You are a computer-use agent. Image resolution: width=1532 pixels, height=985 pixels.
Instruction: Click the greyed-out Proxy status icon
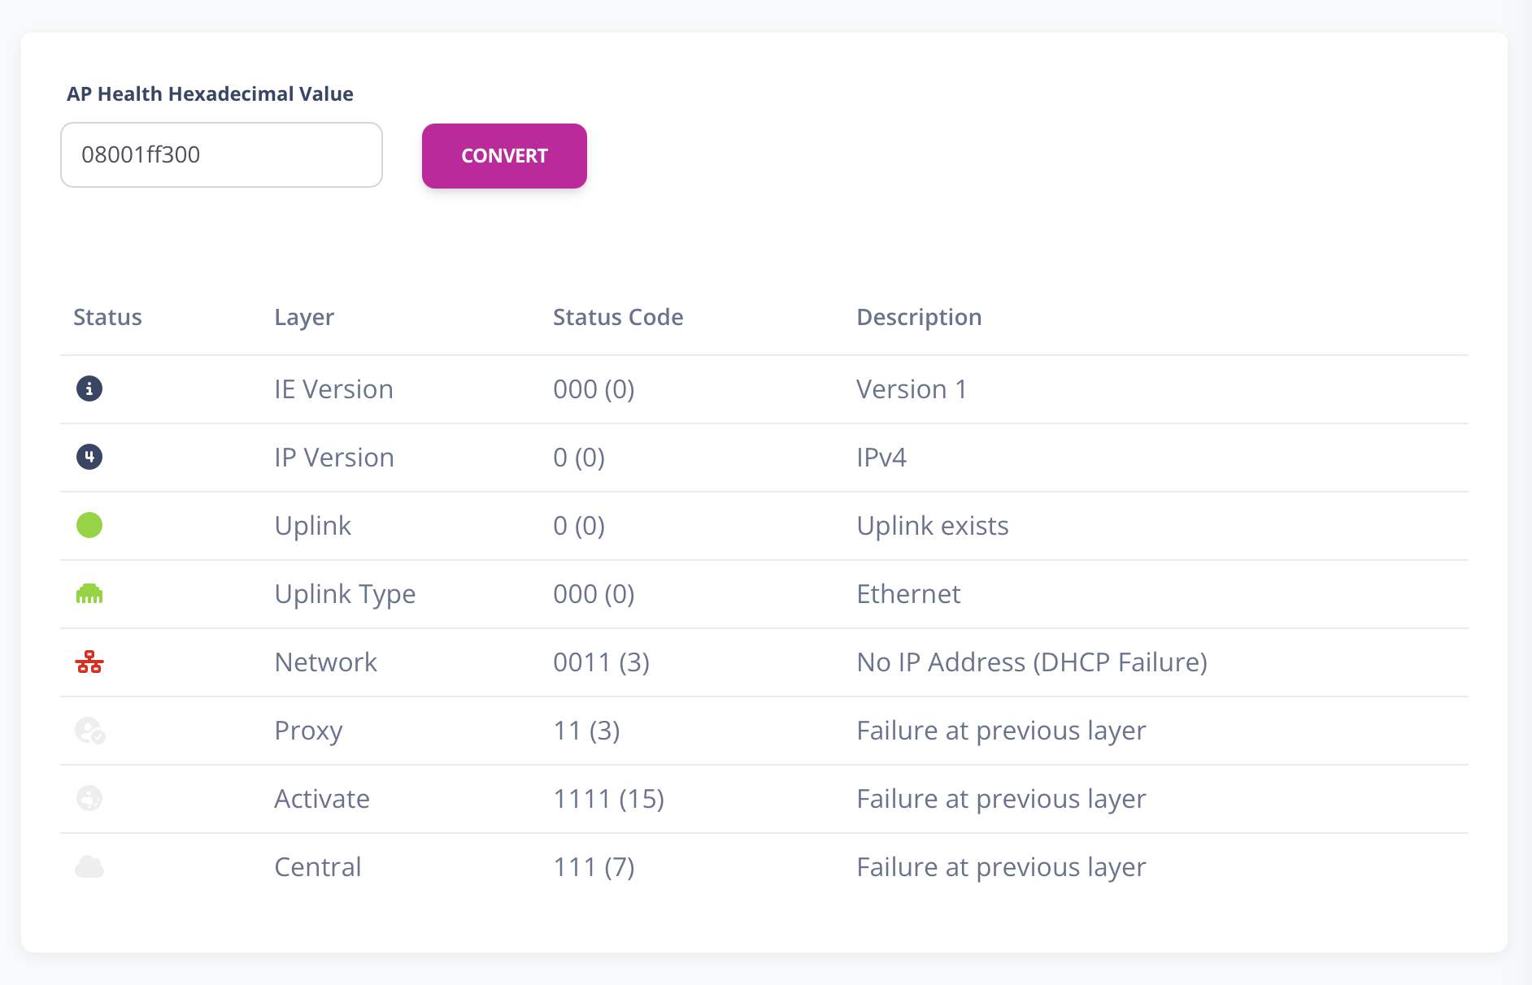[89, 731]
